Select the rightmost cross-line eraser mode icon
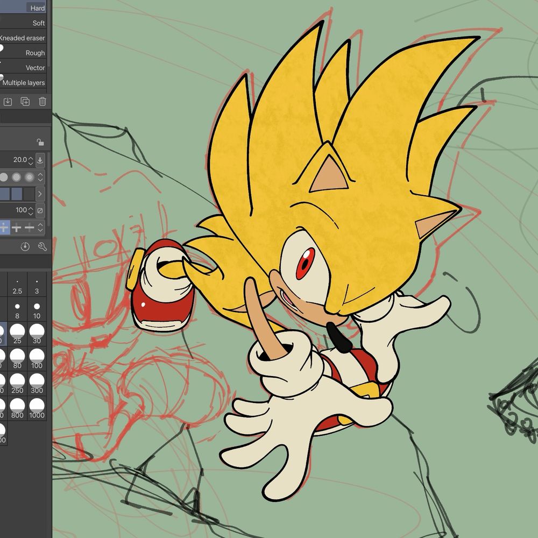The width and height of the screenshot is (538, 538). click(29, 228)
